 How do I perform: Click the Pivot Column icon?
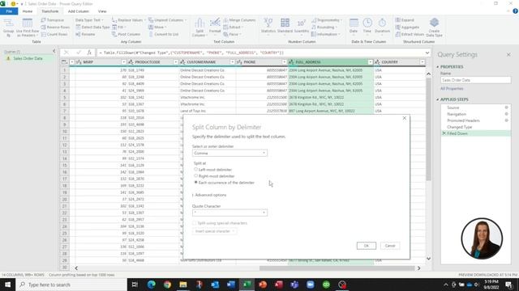[114, 34]
